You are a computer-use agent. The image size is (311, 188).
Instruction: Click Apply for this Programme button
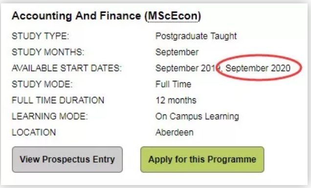(202, 159)
